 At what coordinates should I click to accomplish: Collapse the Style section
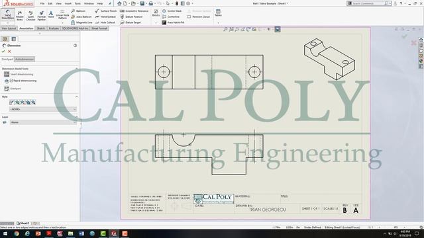tap(77, 97)
